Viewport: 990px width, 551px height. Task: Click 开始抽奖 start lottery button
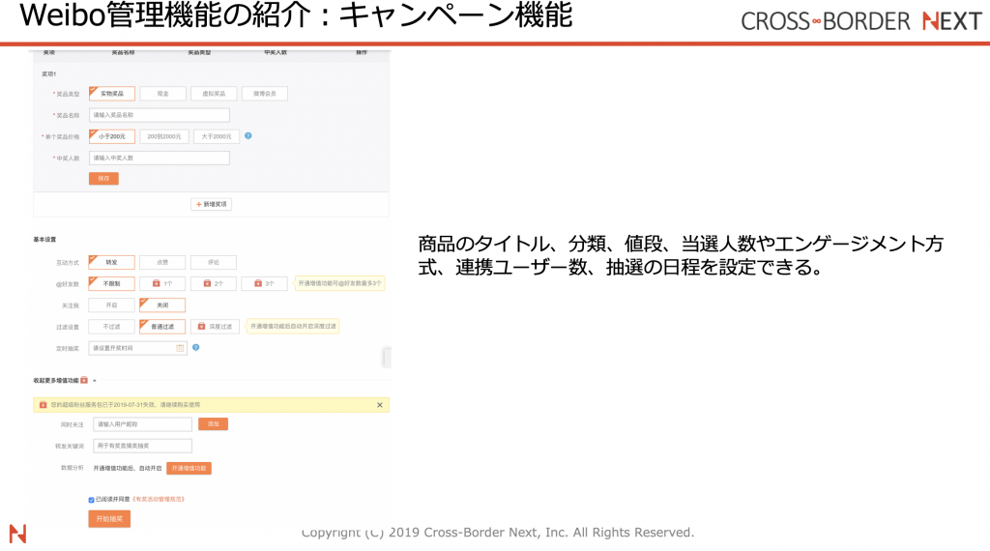[x=109, y=519]
